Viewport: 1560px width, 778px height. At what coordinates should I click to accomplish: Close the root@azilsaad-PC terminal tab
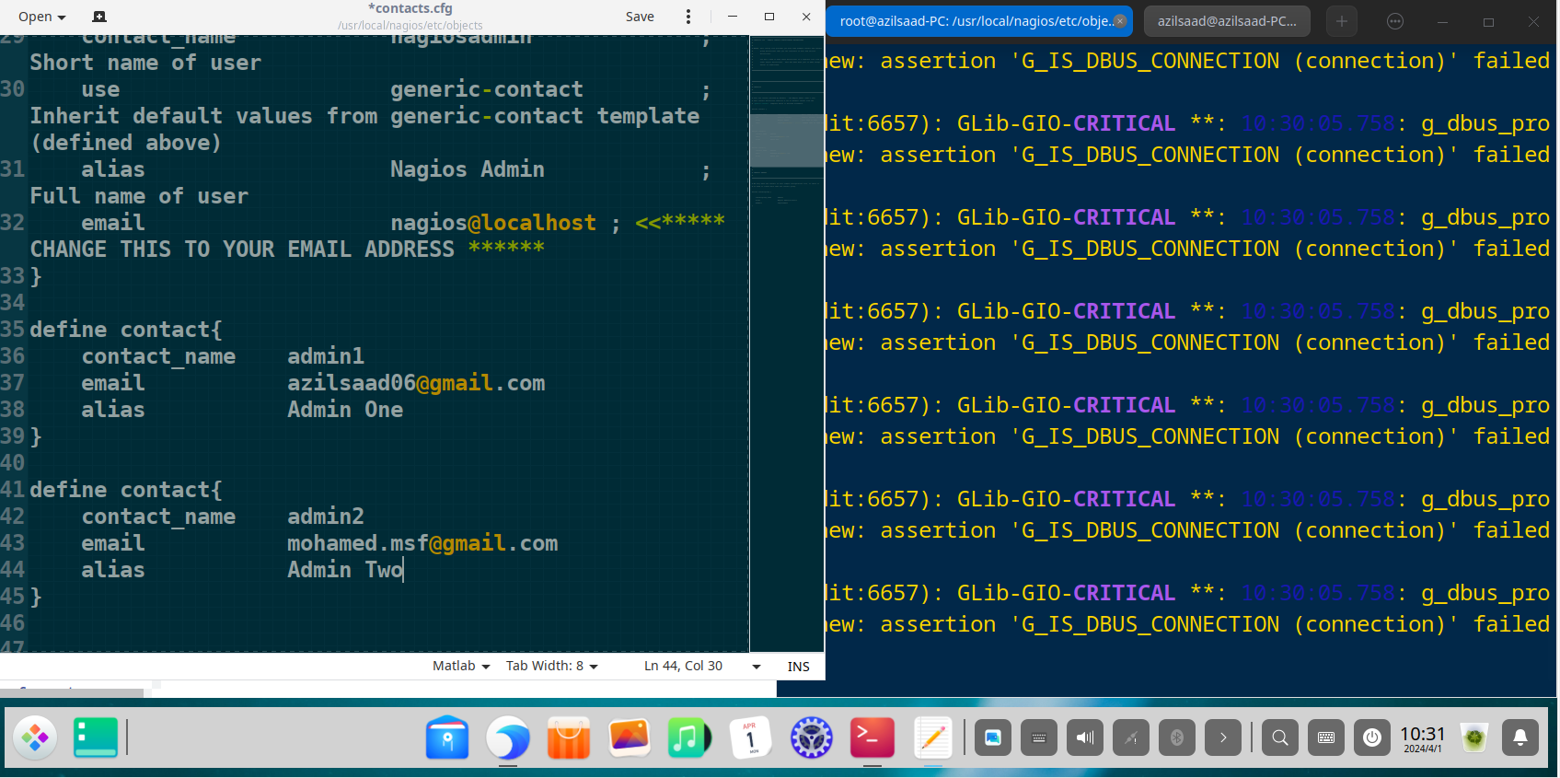pyautogui.click(x=1120, y=21)
